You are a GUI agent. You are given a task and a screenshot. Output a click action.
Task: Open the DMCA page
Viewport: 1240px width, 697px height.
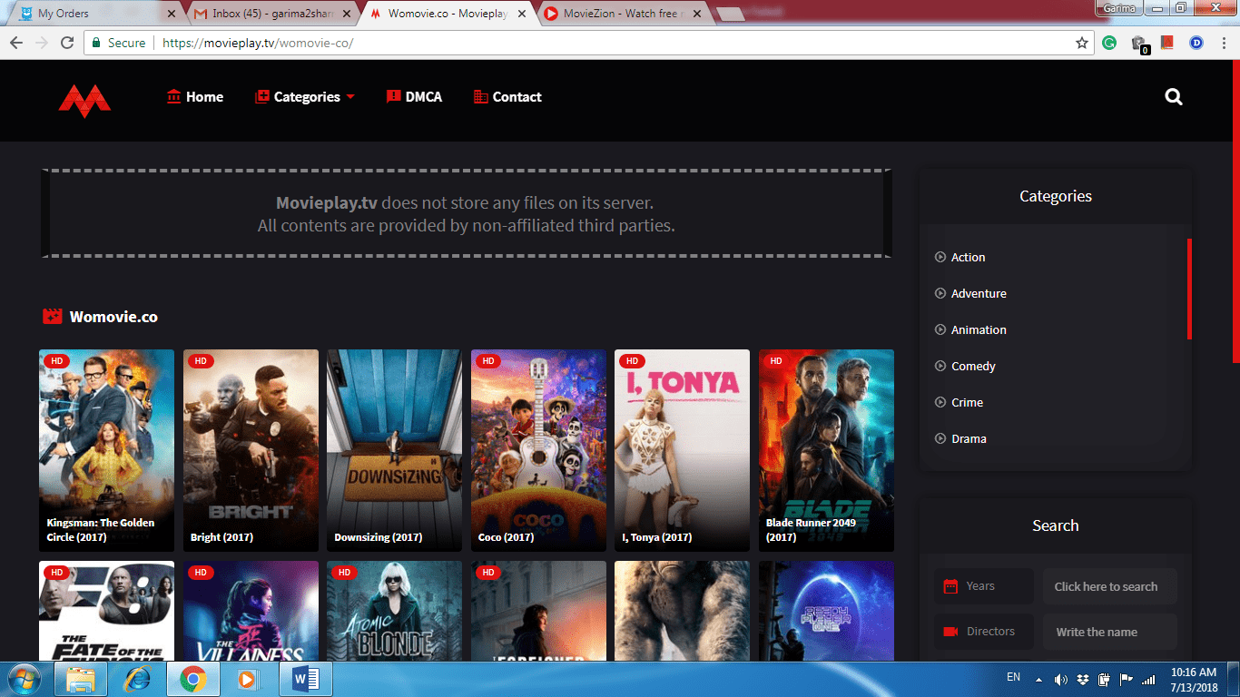pyautogui.click(x=414, y=97)
